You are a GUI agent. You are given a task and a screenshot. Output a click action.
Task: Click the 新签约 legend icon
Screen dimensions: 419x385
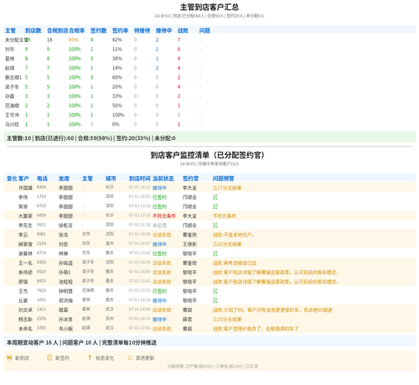click(49, 357)
